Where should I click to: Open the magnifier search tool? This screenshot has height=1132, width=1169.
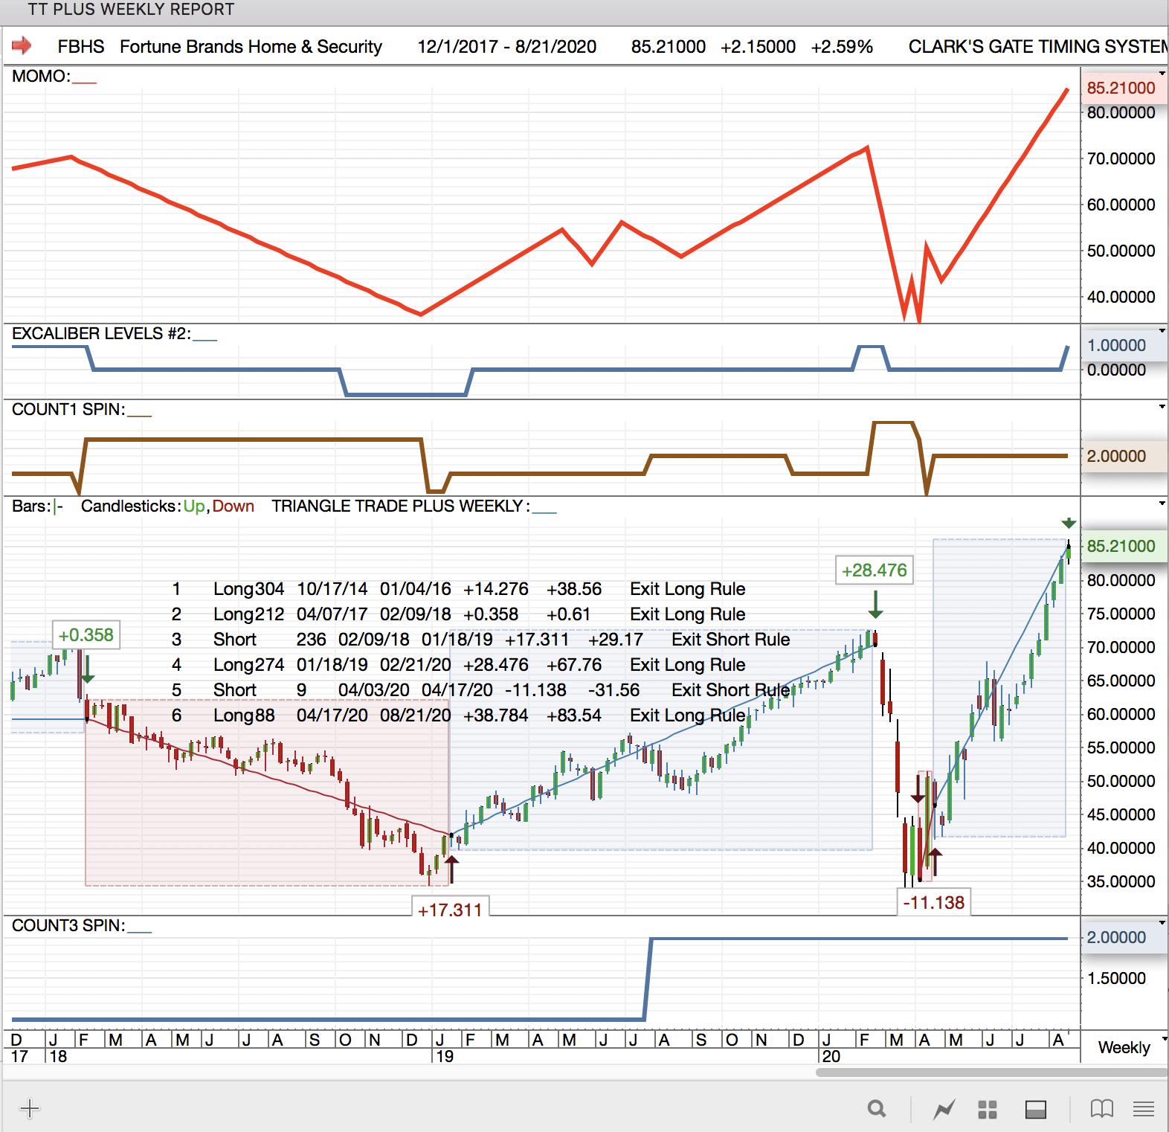pyautogui.click(x=877, y=1109)
